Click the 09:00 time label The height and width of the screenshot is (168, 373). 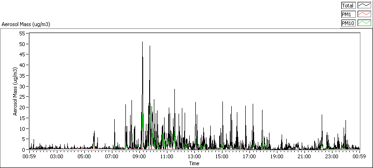click(x=139, y=157)
